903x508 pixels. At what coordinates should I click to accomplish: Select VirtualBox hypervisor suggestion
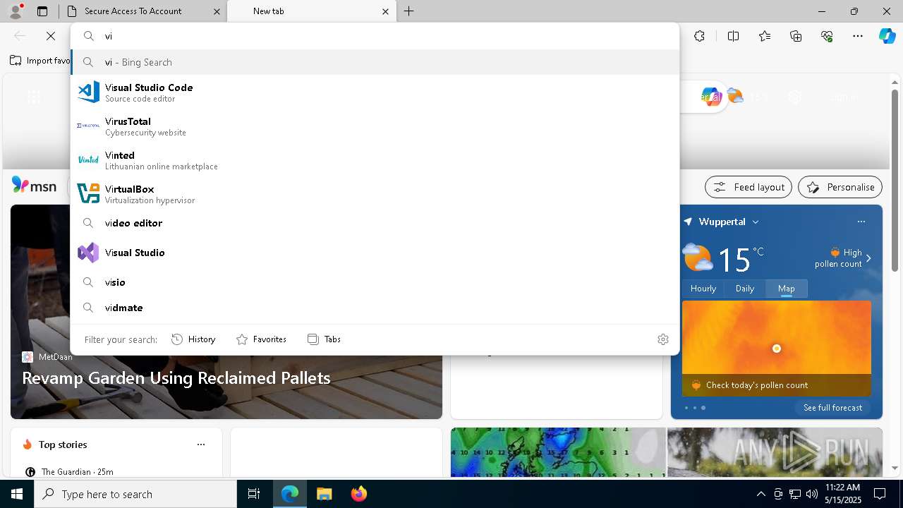pos(375,194)
